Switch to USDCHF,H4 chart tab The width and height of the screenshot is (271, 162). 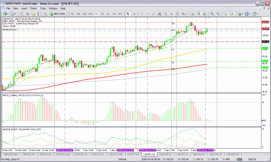tap(232, 154)
